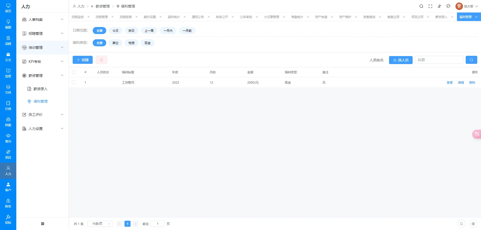Switch to the 流程监控 tab

(78, 17)
